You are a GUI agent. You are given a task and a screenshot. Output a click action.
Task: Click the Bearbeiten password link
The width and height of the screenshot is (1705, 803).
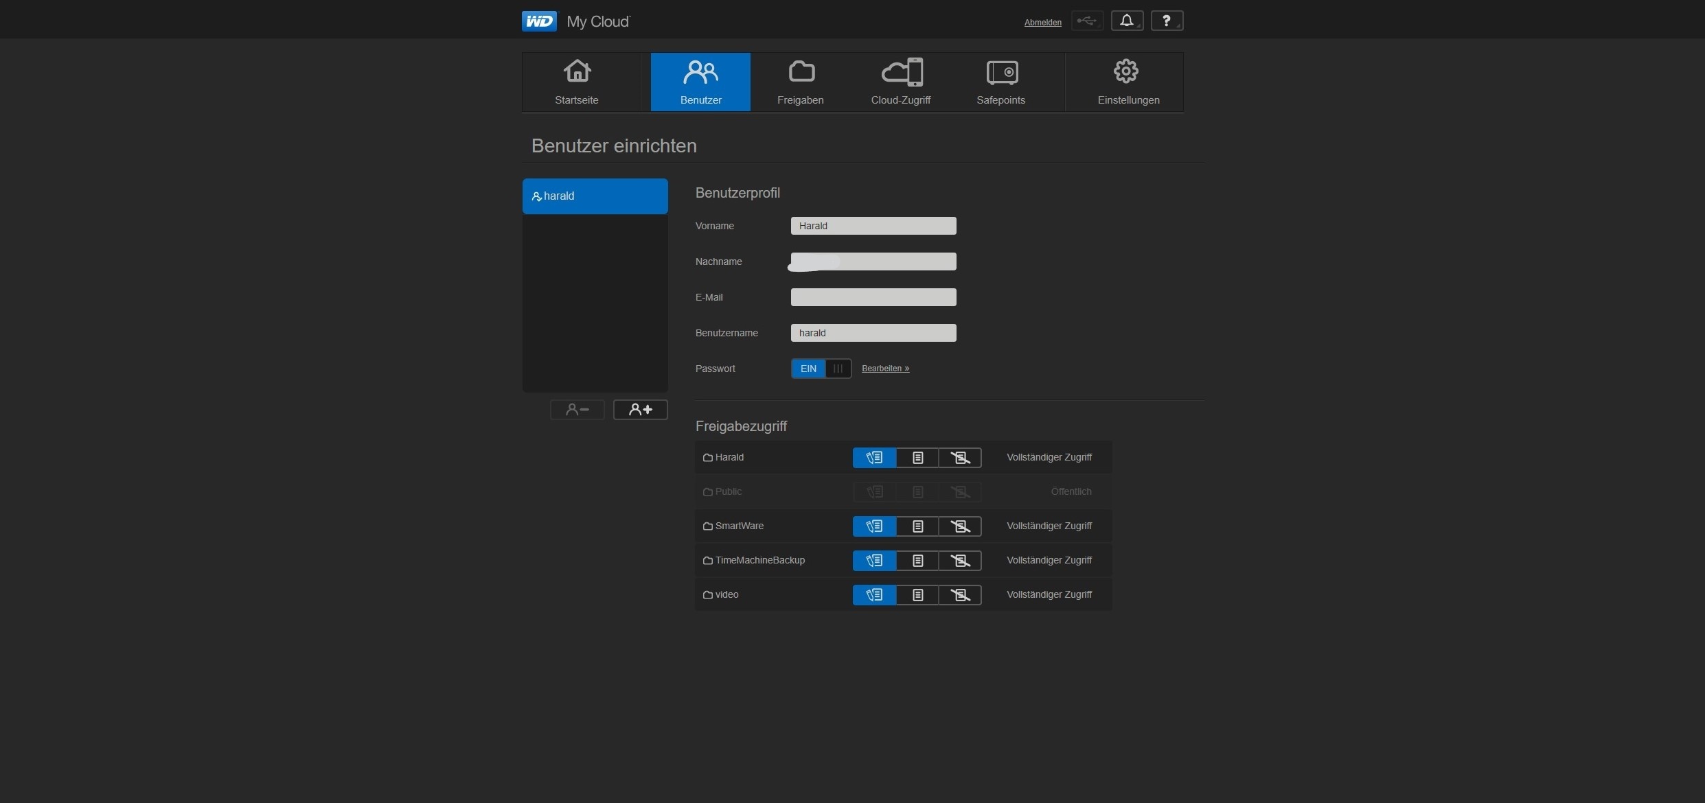885,369
